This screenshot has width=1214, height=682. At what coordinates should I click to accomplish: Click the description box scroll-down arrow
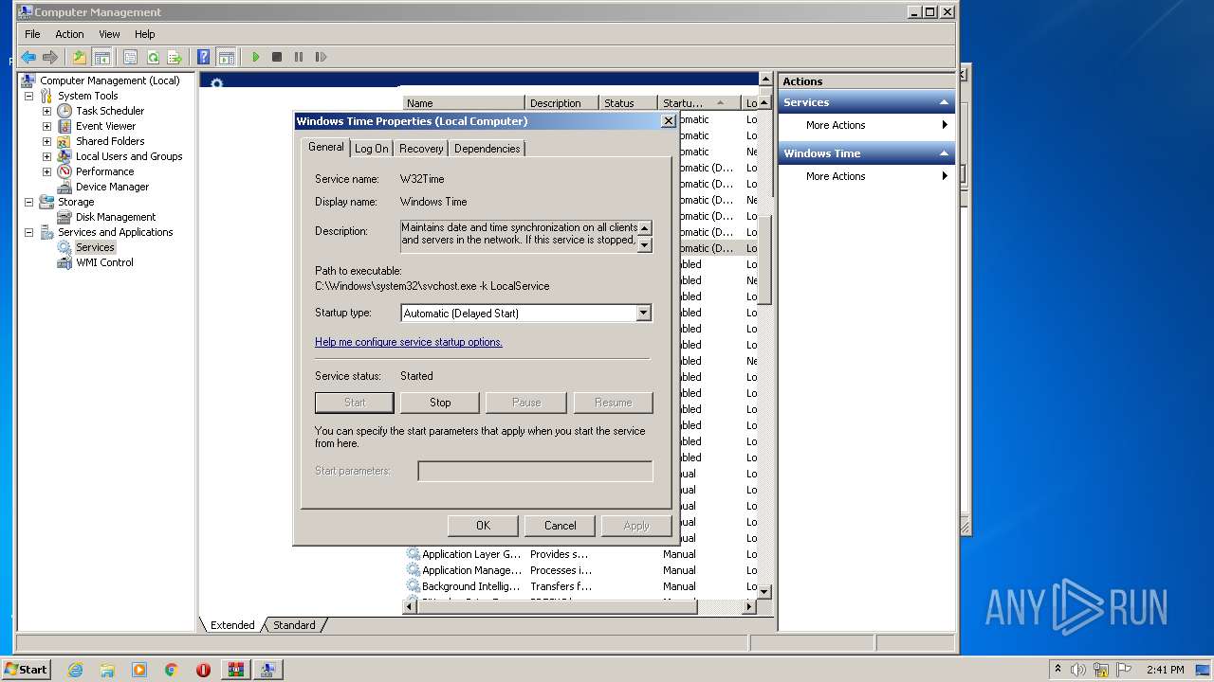click(645, 244)
